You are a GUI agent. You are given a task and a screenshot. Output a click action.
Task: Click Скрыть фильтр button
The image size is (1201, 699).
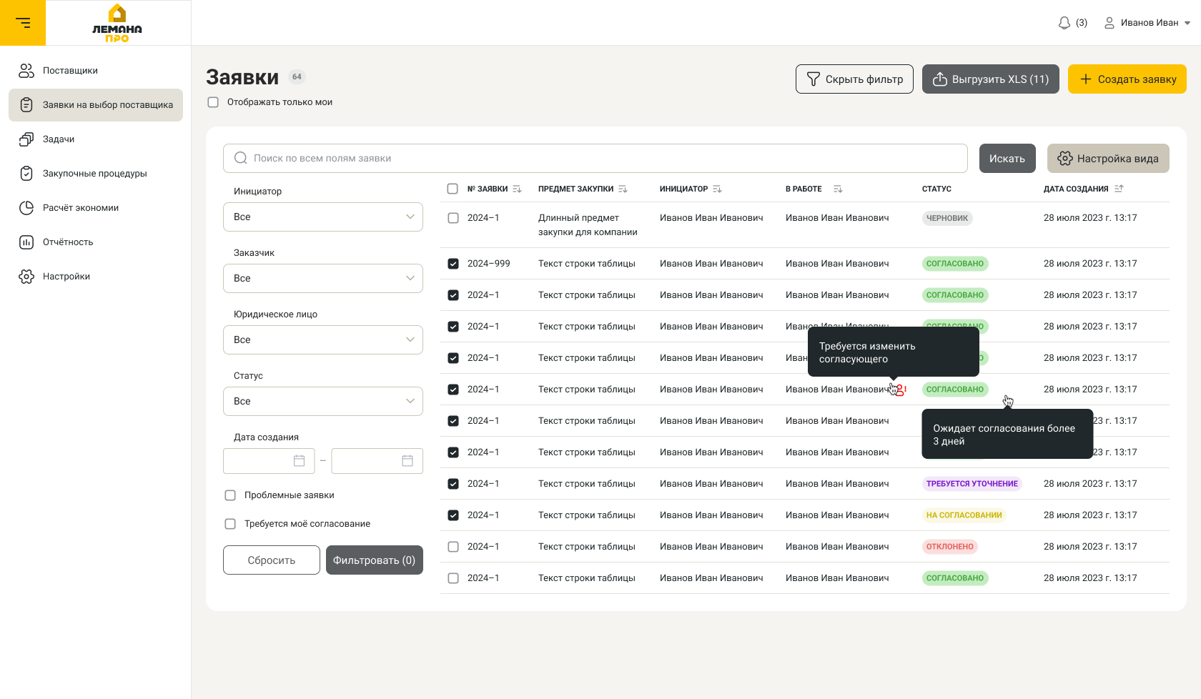pos(854,79)
